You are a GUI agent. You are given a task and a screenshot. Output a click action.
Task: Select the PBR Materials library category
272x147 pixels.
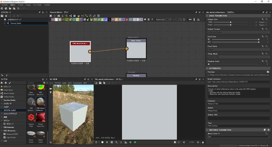tap(9, 127)
